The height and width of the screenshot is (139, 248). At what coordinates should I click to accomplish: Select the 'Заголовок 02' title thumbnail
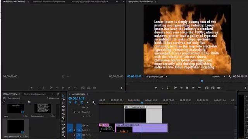click(43, 108)
